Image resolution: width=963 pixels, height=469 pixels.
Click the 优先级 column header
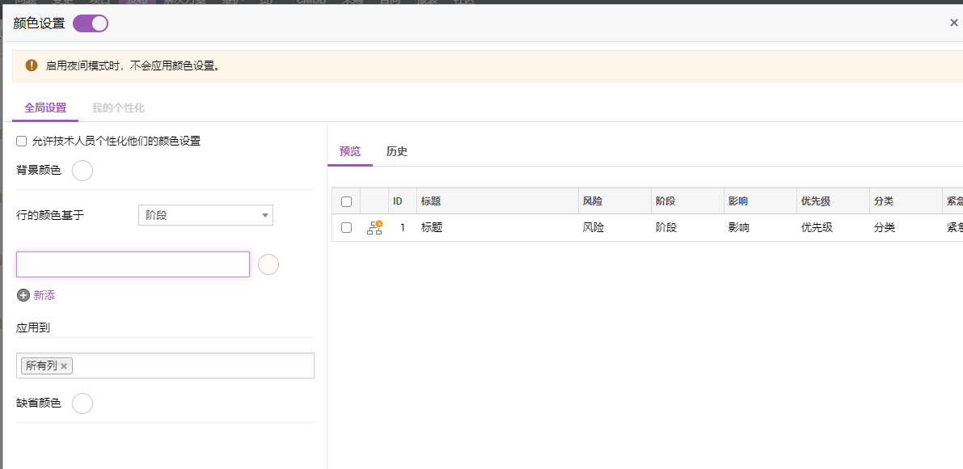[x=816, y=201]
